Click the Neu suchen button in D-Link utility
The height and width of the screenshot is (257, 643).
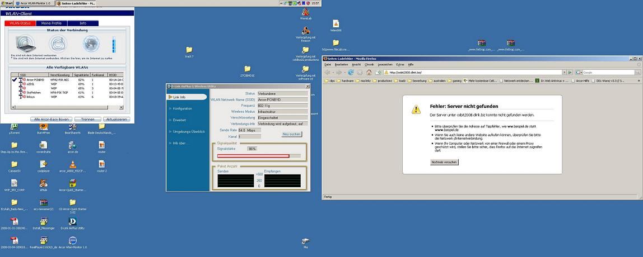[292, 134]
